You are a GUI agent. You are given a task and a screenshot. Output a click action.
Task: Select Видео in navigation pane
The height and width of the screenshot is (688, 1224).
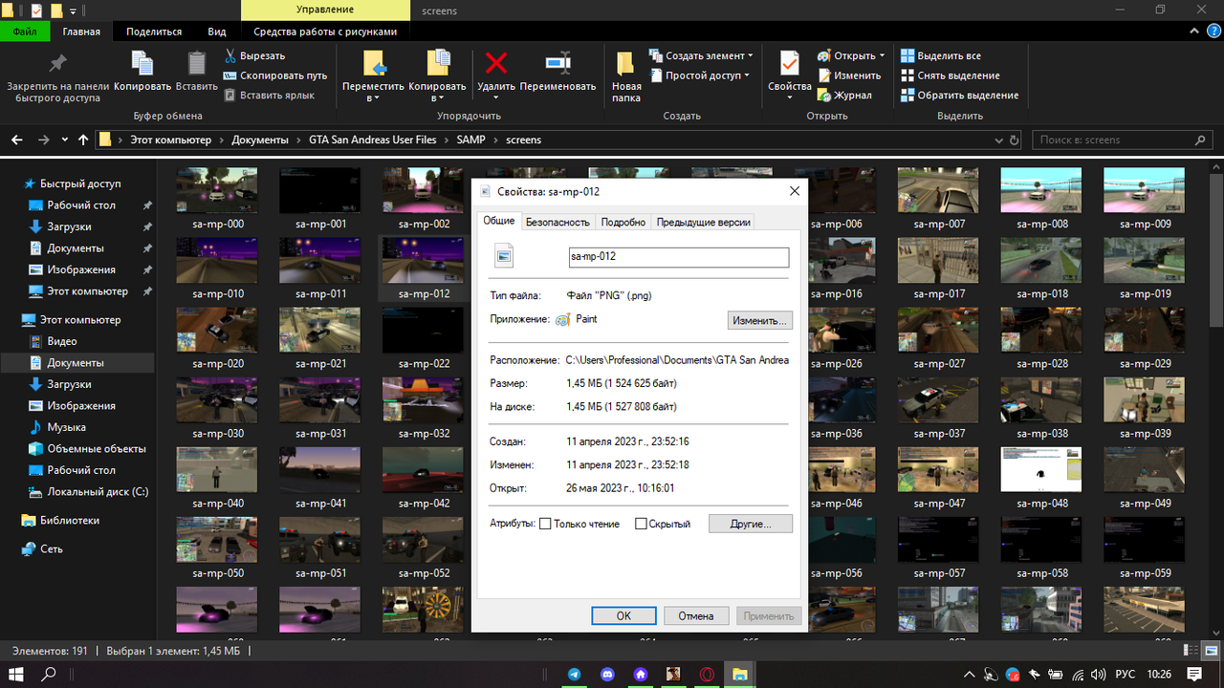[62, 341]
